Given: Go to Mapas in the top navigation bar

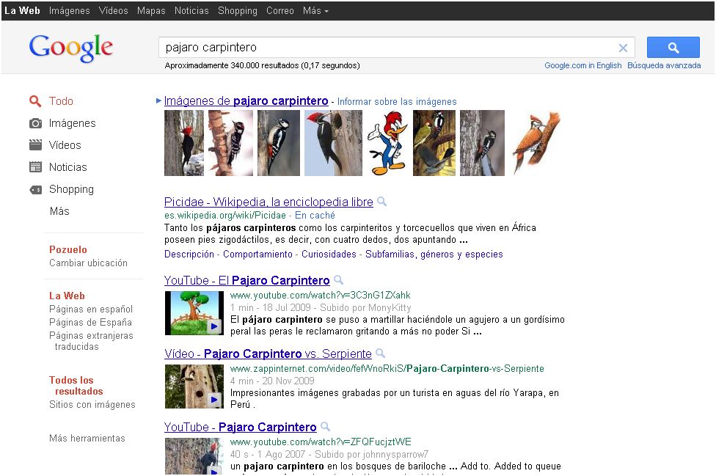Looking at the screenshot, I should tap(151, 10).
